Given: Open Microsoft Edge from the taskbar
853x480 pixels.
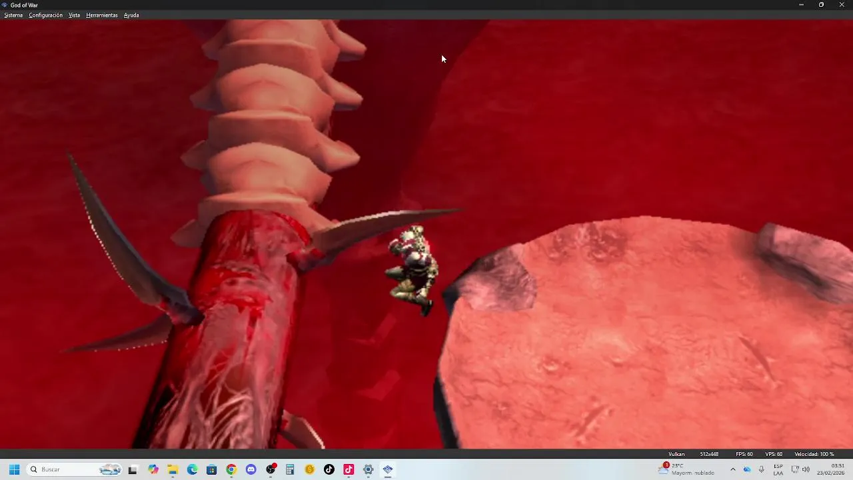Looking at the screenshot, I should [193, 469].
